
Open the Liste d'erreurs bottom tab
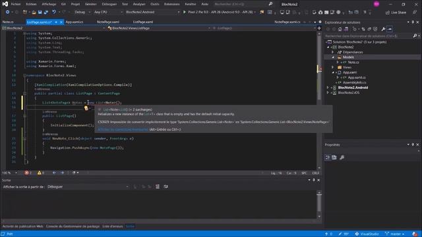click(113, 226)
